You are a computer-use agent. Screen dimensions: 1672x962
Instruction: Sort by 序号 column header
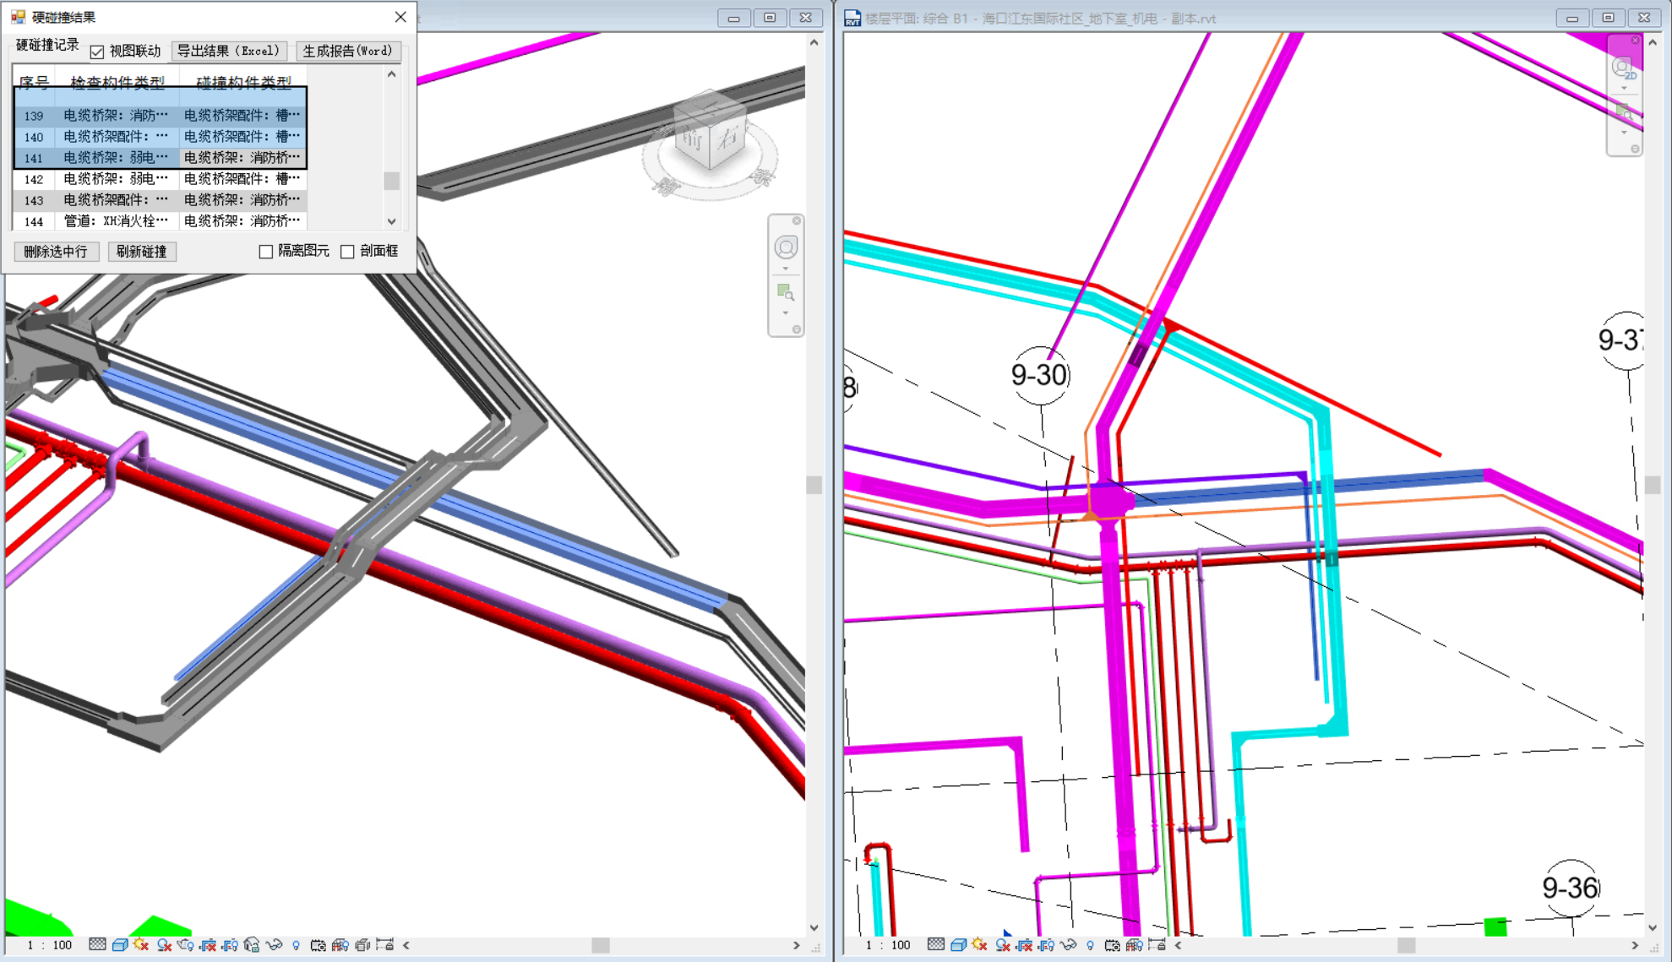[34, 82]
